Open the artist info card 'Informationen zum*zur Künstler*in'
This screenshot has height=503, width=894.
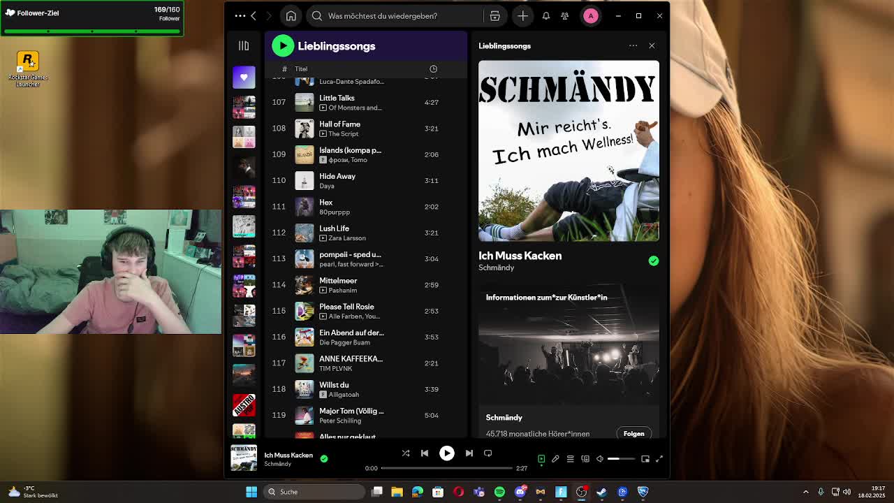pyautogui.click(x=569, y=360)
